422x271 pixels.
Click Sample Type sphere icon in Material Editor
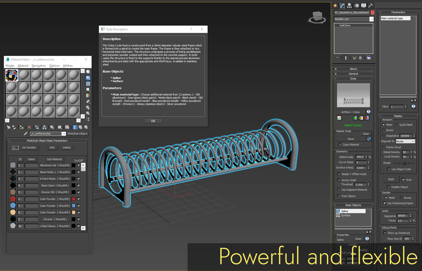[88, 72]
